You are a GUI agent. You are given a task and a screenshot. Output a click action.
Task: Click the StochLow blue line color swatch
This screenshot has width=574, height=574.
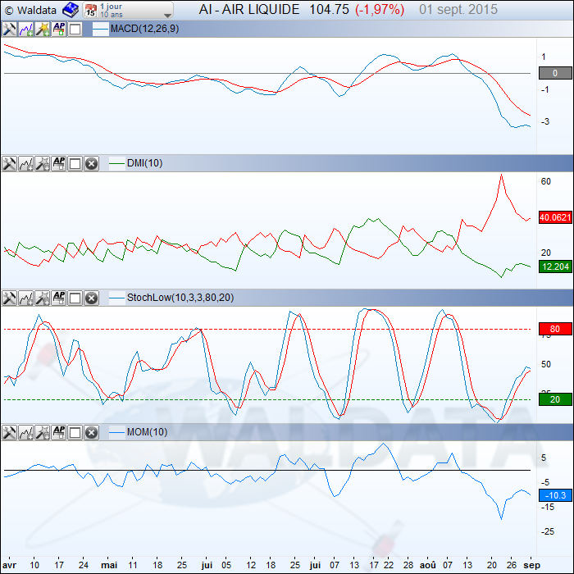coord(116,298)
